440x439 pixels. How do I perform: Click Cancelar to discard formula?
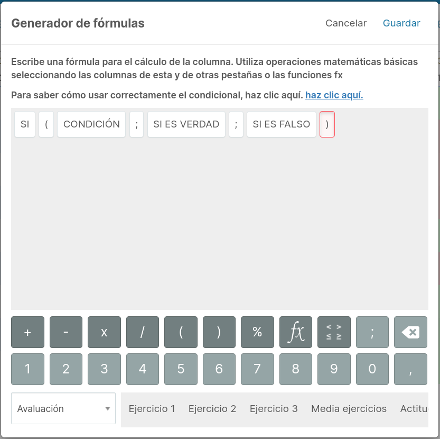coord(346,23)
